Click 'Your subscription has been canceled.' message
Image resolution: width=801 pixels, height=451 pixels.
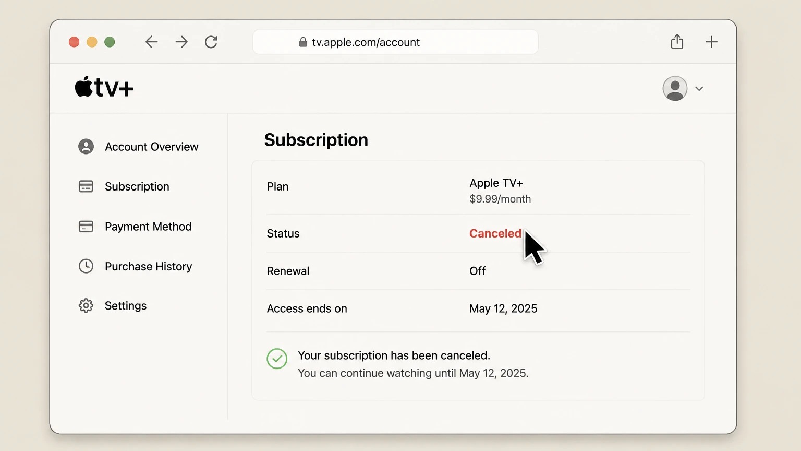[x=394, y=355]
